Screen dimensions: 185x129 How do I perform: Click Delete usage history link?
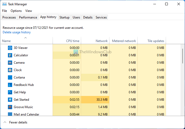pos(17,32)
